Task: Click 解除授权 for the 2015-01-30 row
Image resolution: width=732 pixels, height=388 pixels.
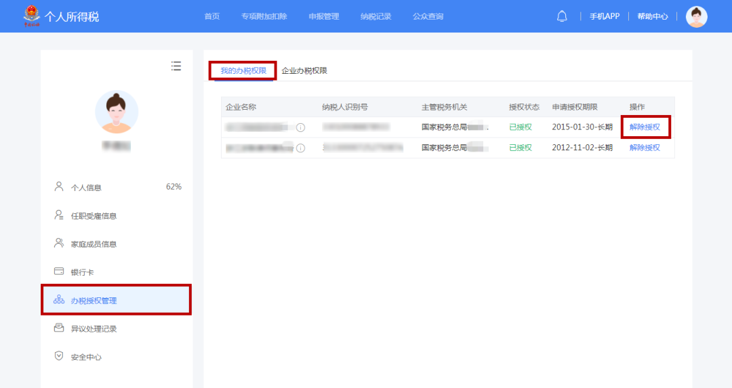Action: click(x=645, y=127)
